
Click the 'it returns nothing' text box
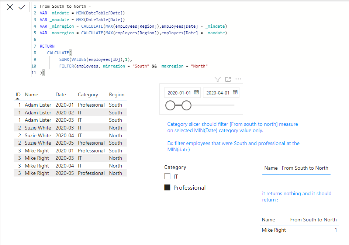tap(297, 197)
